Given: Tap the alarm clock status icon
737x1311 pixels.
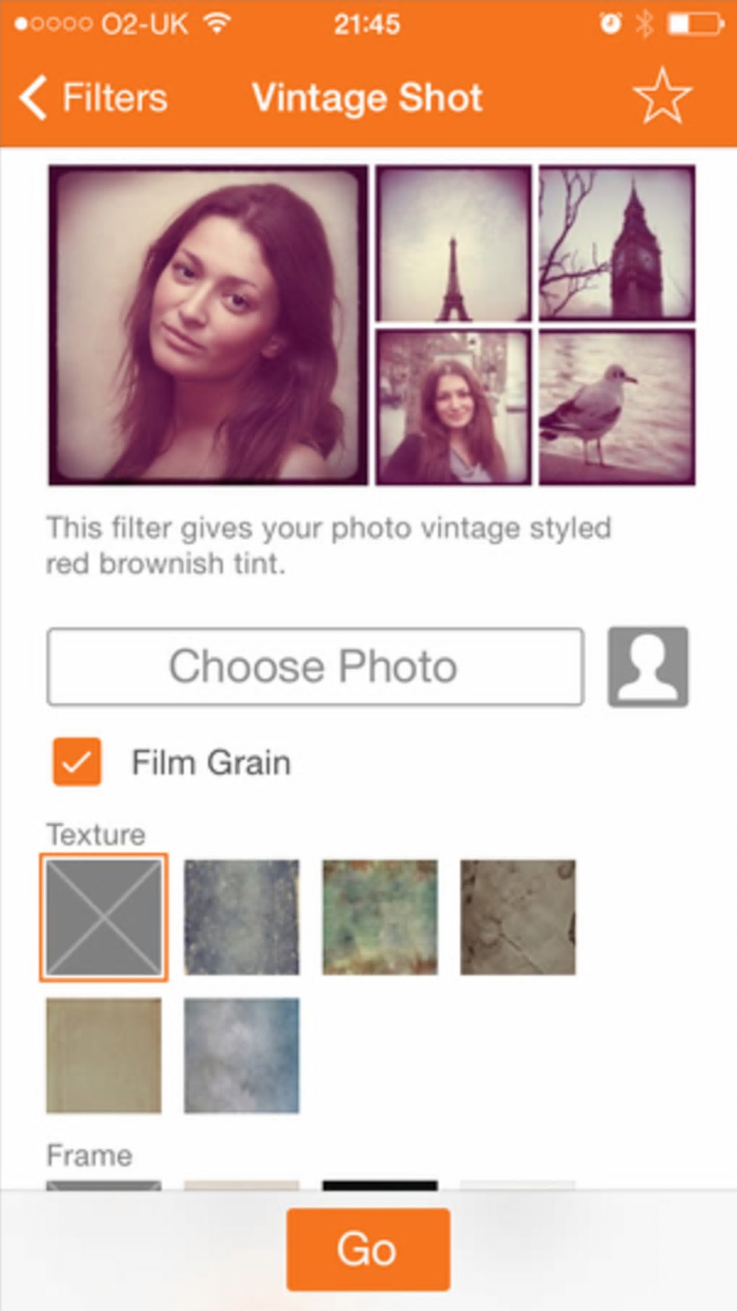Looking at the screenshot, I should pos(611,24).
